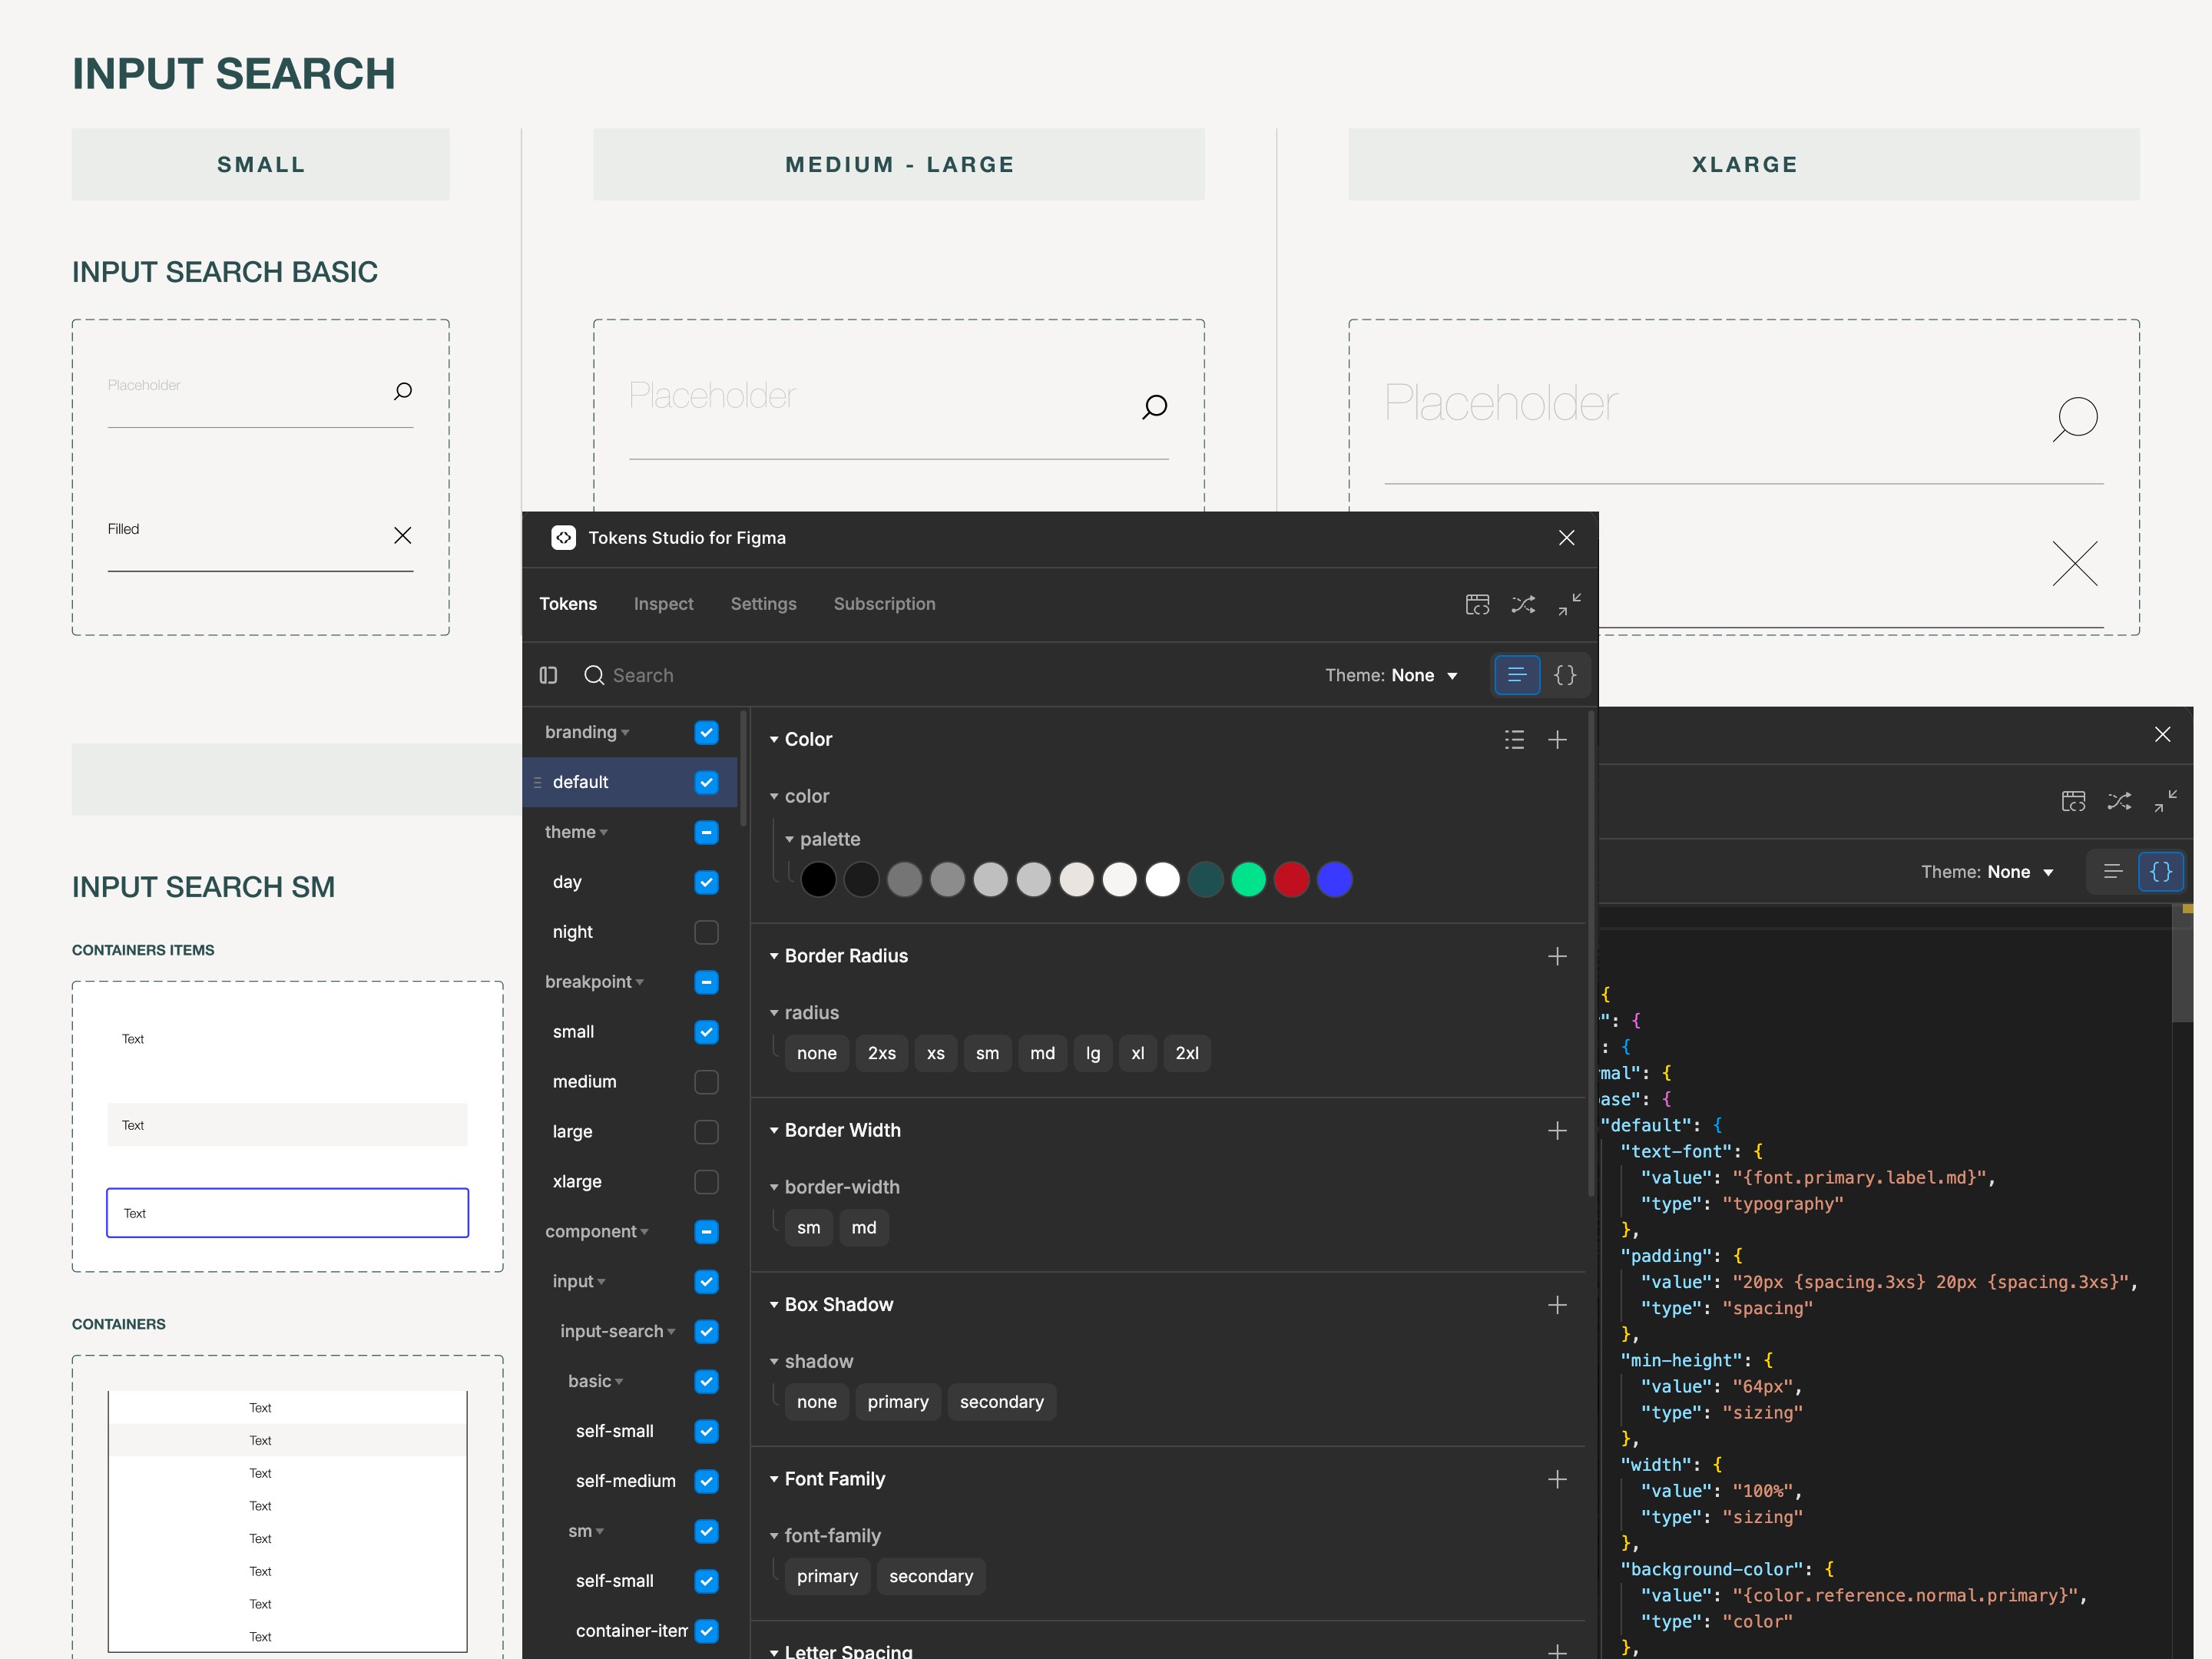Image resolution: width=2212 pixels, height=1659 pixels.
Task: Select the black palette swatch
Action: point(818,880)
